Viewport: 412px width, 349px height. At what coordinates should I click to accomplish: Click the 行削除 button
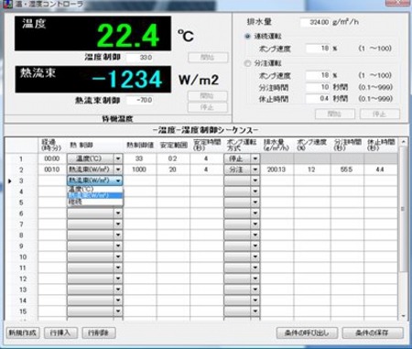coord(99,333)
